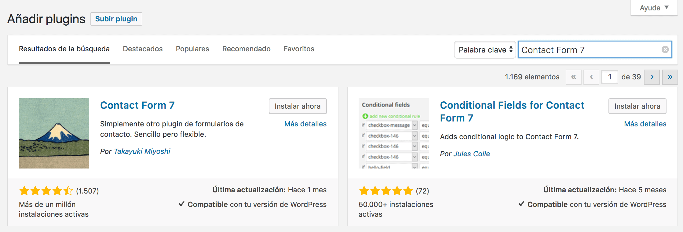Install Conditional Fields for Contact Form 7 now
The width and height of the screenshot is (683, 232).
coord(637,106)
